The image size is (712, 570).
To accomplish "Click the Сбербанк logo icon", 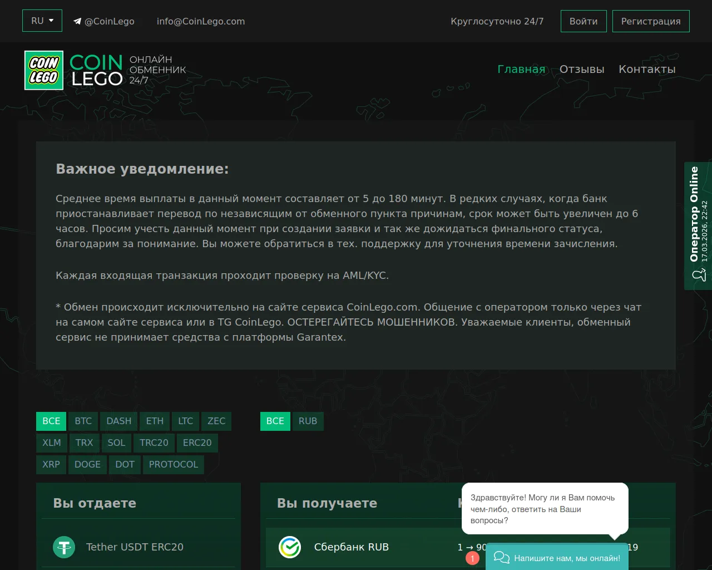I will (290, 547).
